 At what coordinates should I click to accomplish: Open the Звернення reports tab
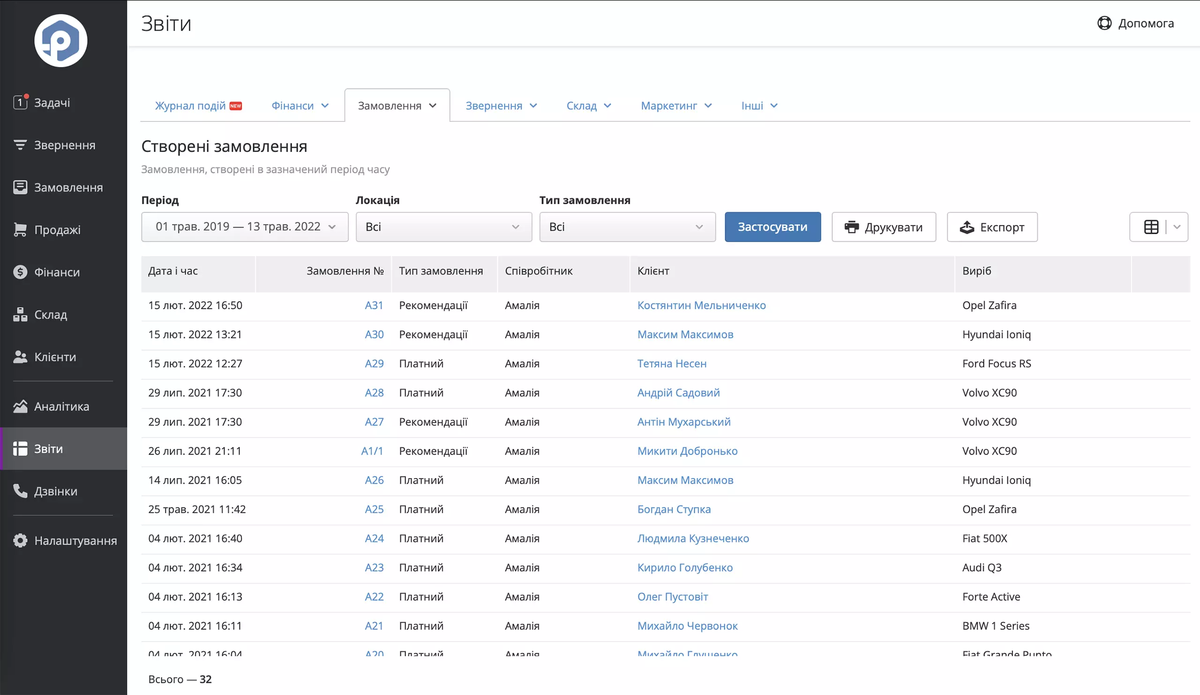(x=494, y=105)
